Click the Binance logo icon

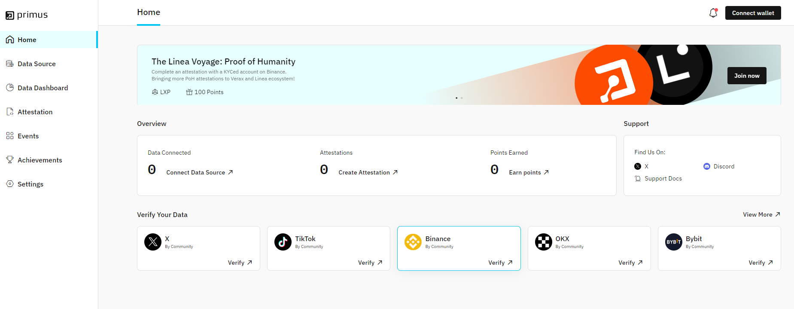tap(413, 242)
